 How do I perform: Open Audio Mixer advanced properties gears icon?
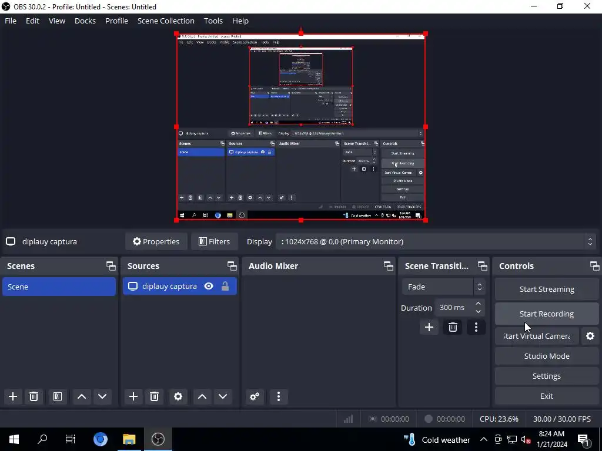click(255, 396)
